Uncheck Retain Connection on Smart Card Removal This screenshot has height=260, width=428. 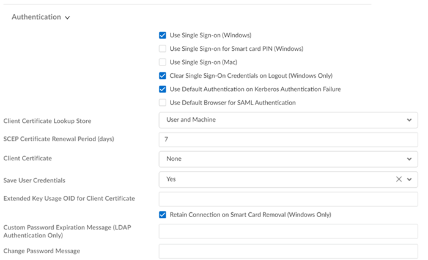pos(163,215)
